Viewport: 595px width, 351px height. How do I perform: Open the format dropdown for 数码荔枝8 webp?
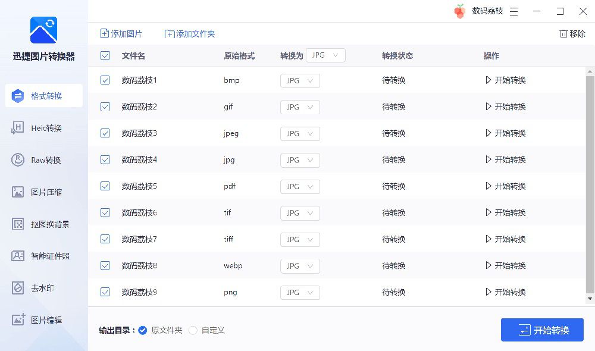(300, 266)
